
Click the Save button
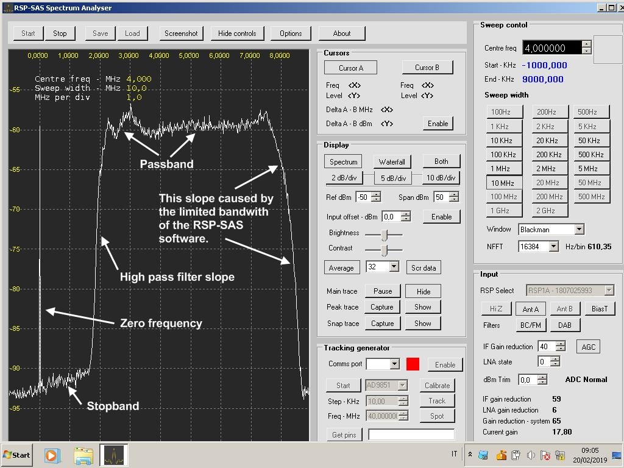pos(101,34)
